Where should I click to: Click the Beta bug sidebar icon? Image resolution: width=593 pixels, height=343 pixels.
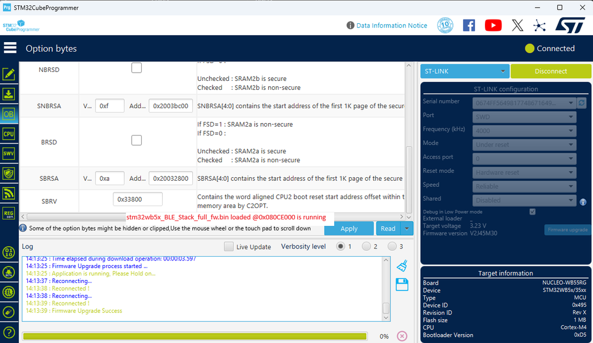9,272
